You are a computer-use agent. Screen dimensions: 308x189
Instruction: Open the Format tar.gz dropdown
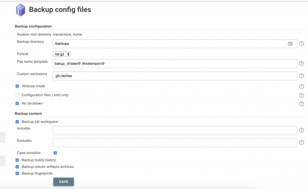coord(62,54)
